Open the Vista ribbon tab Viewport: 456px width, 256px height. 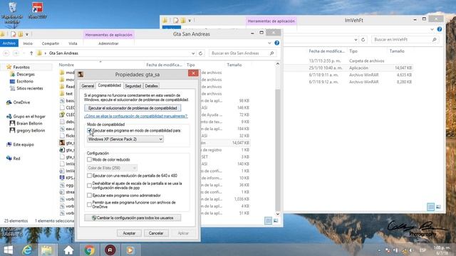(x=73, y=43)
